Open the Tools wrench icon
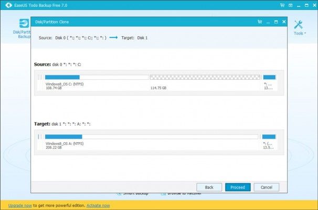This screenshot has width=318, height=210. click(299, 25)
